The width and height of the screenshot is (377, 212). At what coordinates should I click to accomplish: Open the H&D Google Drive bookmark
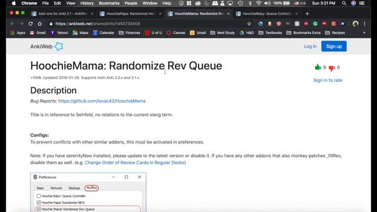(x=247, y=33)
